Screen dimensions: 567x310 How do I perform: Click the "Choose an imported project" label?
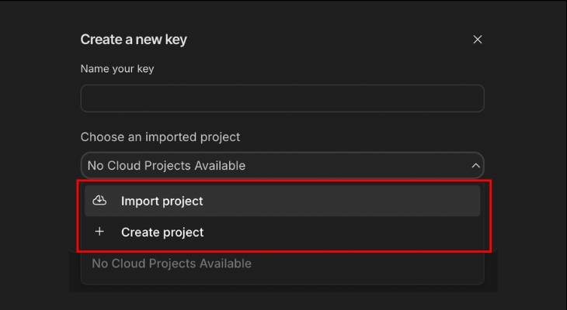tap(160, 137)
